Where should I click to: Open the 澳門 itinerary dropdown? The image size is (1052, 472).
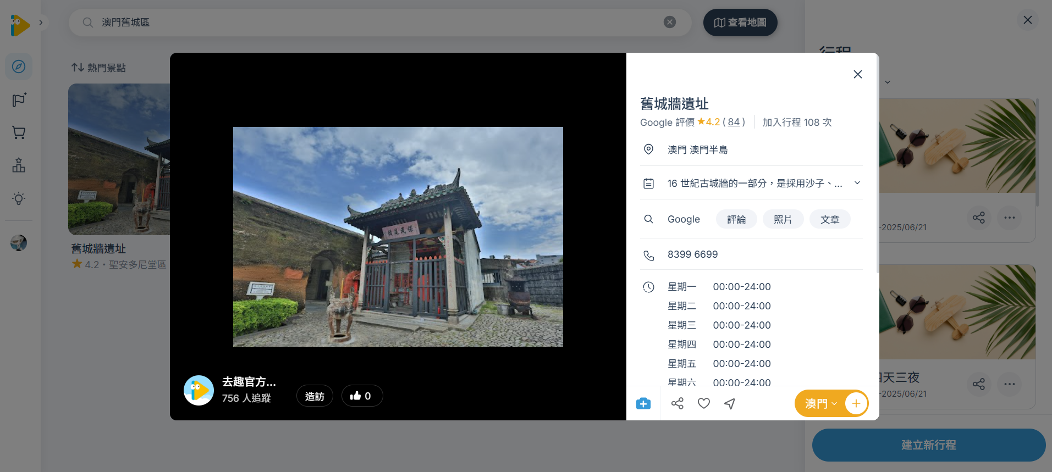coord(820,404)
